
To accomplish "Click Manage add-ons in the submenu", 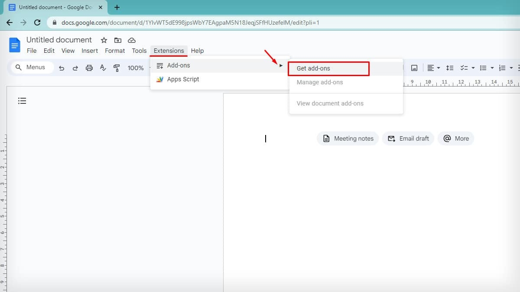I will click(319, 82).
